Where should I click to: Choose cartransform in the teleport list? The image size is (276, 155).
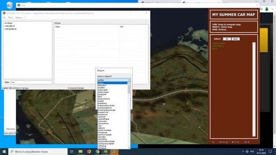pos(113,124)
